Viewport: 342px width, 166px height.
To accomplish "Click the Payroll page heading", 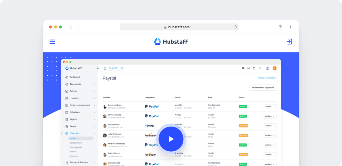I will (x=109, y=79).
